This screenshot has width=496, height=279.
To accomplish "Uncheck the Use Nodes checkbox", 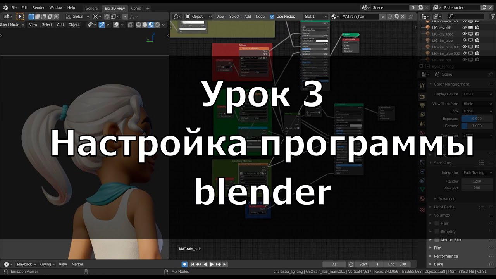I will point(272,16).
